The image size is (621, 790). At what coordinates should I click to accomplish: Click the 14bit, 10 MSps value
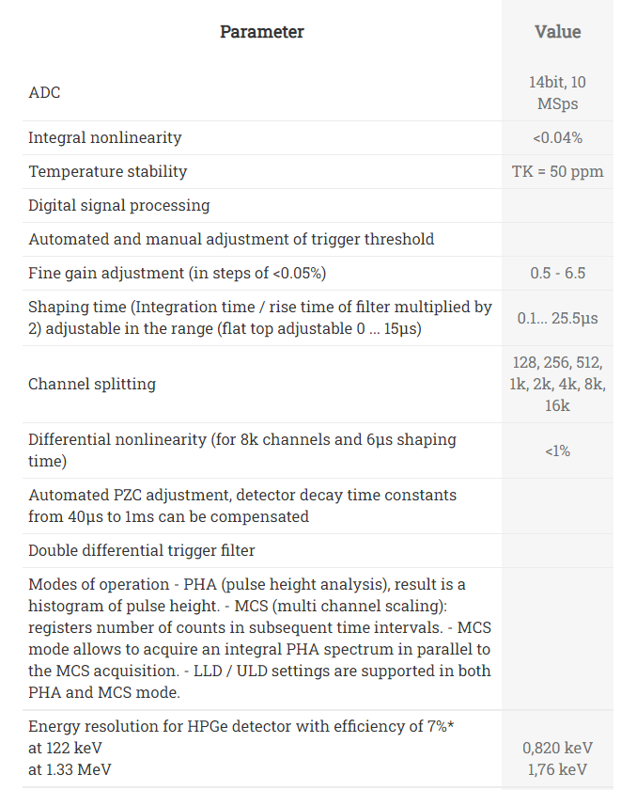click(558, 93)
